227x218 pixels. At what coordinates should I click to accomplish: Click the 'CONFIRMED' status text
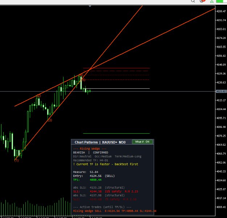click(100, 153)
